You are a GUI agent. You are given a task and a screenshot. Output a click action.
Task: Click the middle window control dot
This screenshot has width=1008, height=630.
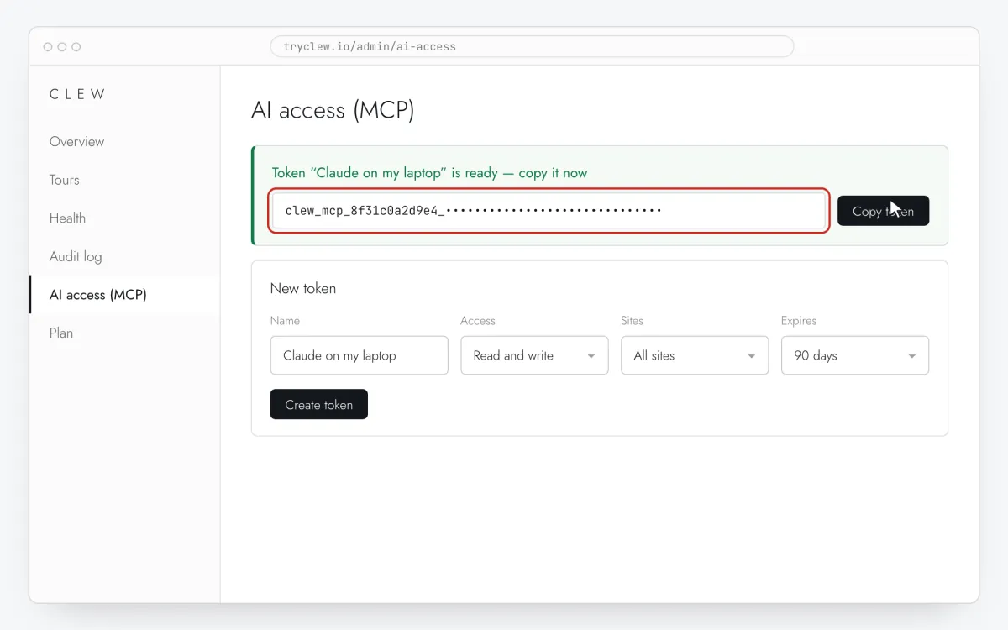point(62,47)
